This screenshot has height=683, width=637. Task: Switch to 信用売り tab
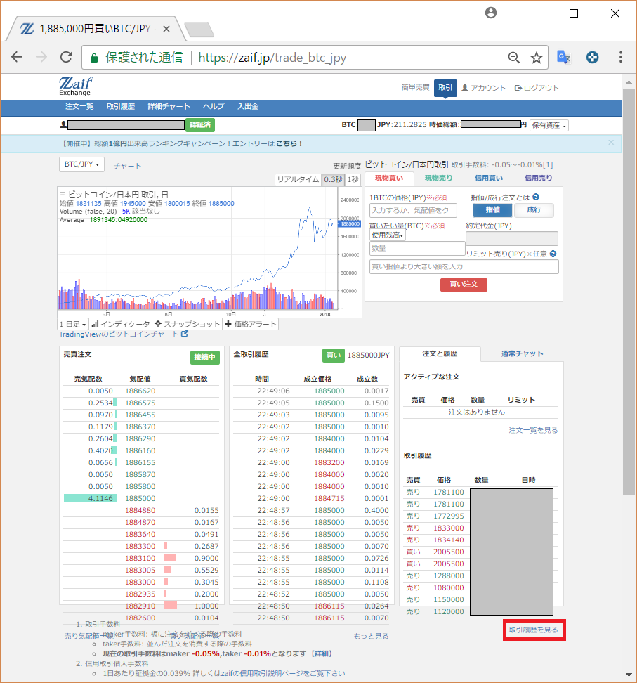click(538, 178)
